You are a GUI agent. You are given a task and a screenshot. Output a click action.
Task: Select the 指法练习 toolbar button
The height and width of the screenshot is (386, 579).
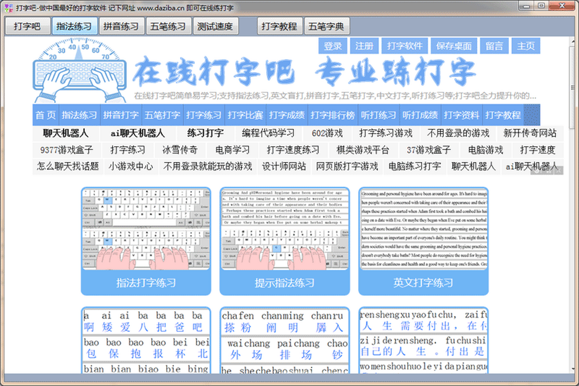click(74, 27)
